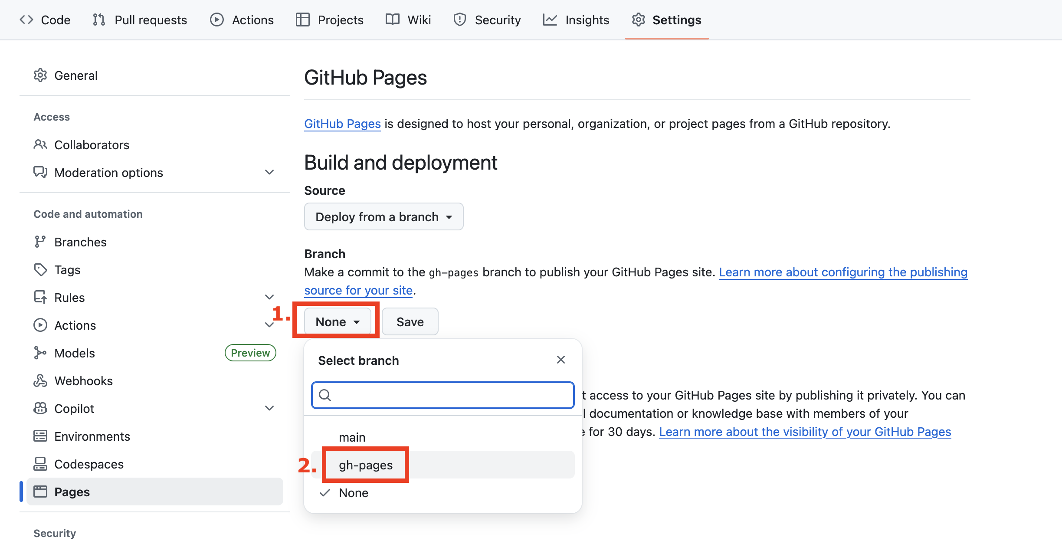Click the Tags label icon
The width and height of the screenshot is (1062, 544).
(x=40, y=270)
